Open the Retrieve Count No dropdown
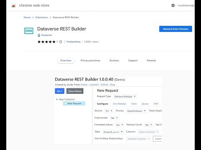201x150 pixels. (149, 125)
